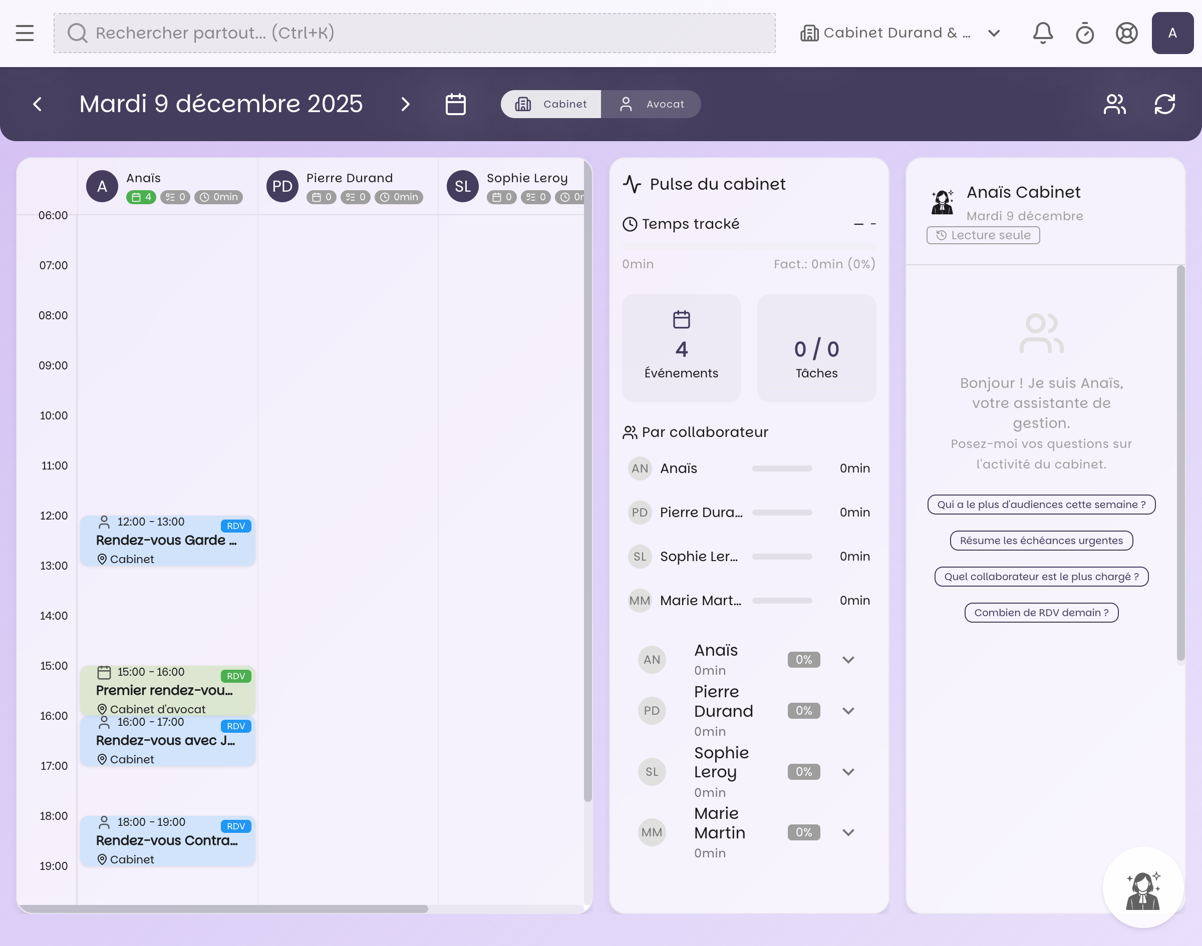Switch the view to Cabinet mode

point(551,104)
